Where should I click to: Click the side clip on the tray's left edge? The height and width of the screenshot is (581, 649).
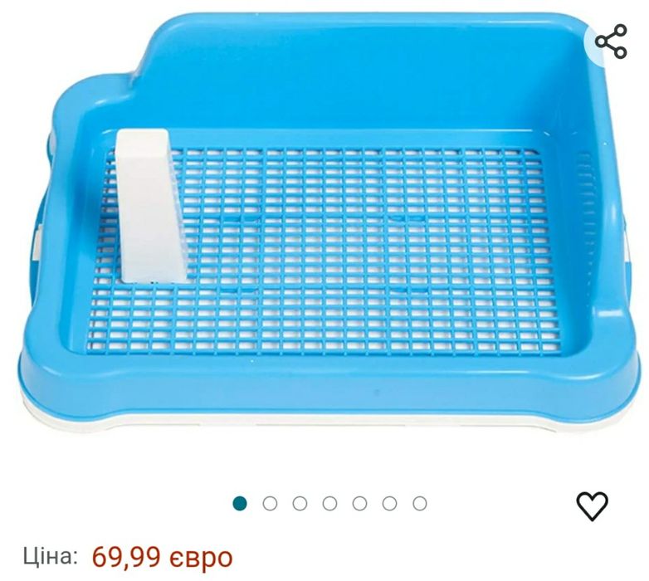coord(38,246)
